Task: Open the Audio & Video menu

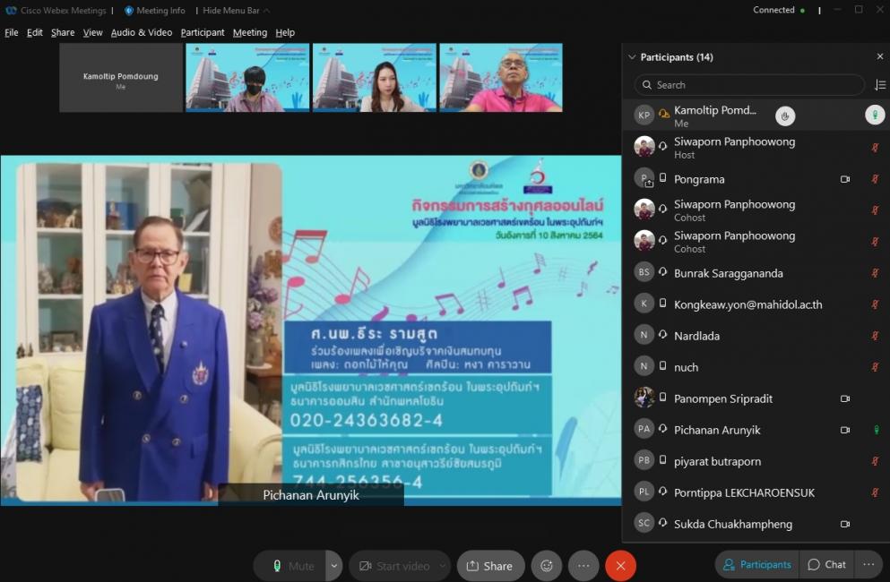Action: point(142,32)
